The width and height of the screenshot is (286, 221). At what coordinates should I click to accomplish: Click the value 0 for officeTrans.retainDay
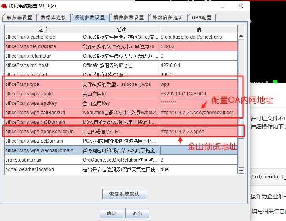point(199,56)
